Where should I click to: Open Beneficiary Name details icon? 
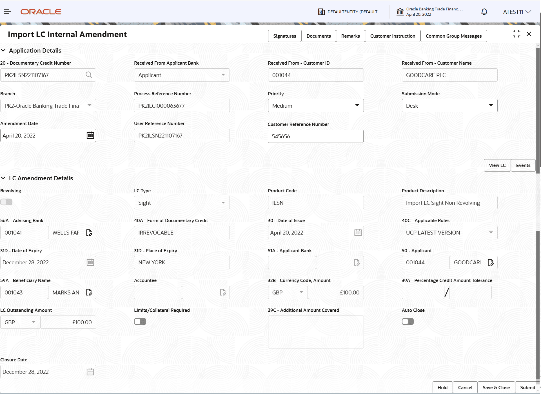[89, 292]
